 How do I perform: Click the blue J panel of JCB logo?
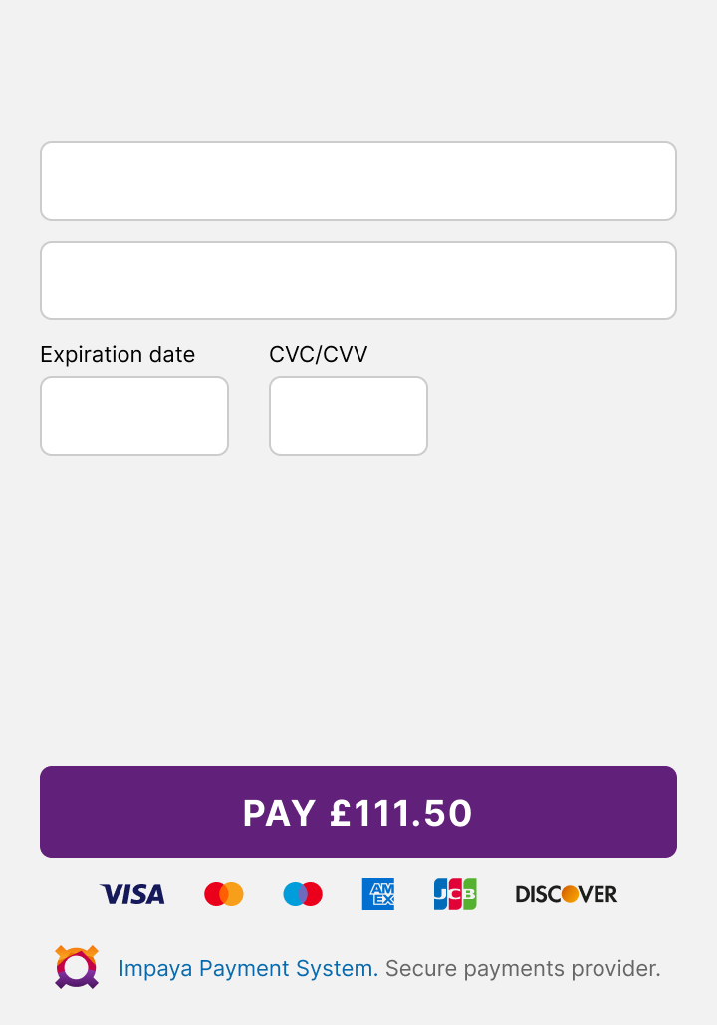[440, 894]
